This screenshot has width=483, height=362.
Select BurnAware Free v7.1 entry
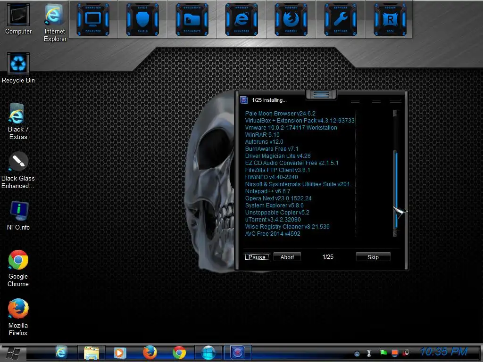(x=272, y=148)
